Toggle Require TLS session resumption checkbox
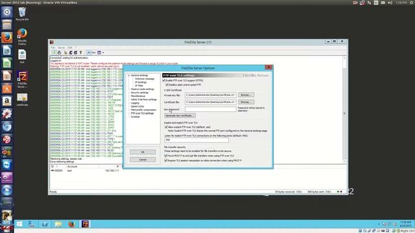415x233 pixels. (166, 161)
